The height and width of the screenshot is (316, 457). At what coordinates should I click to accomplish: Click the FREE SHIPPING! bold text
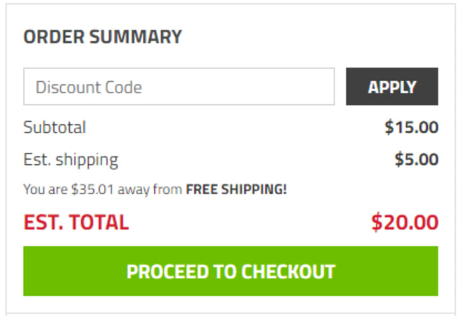point(236,189)
